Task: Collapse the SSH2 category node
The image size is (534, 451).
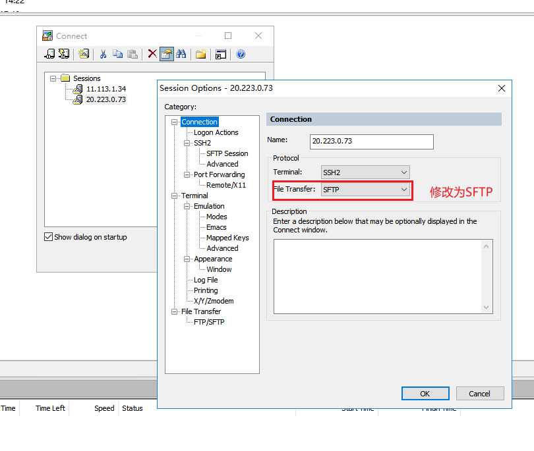Action: coord(187,143)
